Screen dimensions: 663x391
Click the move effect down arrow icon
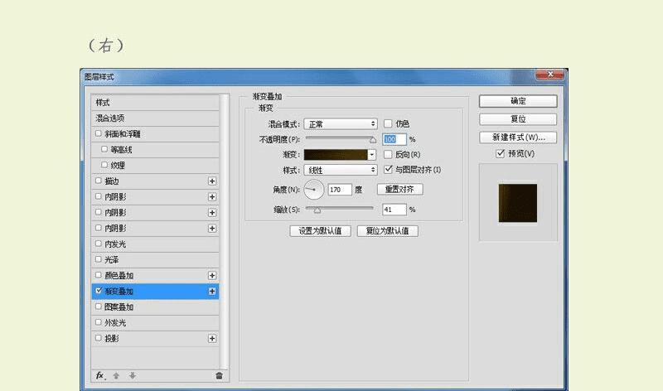tap(133, 375)
